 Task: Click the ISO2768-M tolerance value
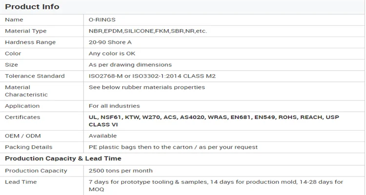(x=152, y=76)
